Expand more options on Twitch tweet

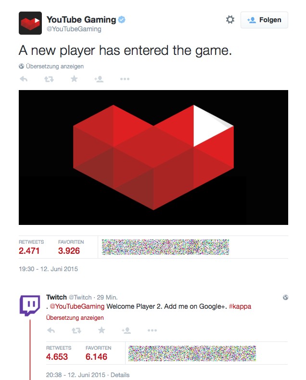point(152,330)
